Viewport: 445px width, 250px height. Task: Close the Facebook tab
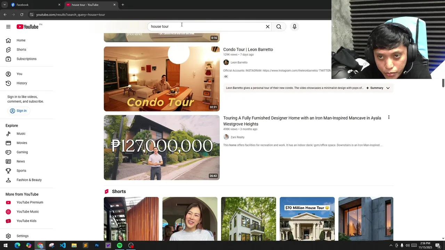pyautogui.click(x=59, y=5)
